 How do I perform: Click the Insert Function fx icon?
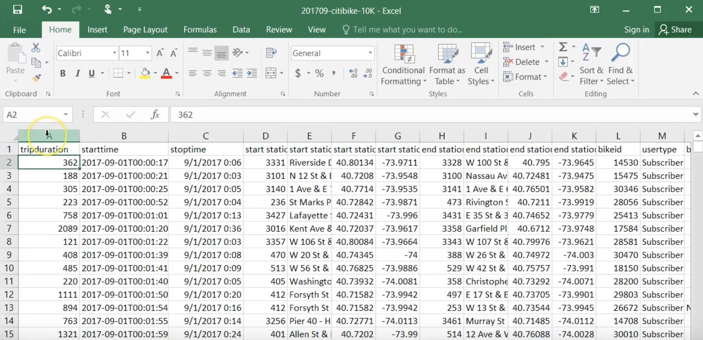tap(155, 115)
